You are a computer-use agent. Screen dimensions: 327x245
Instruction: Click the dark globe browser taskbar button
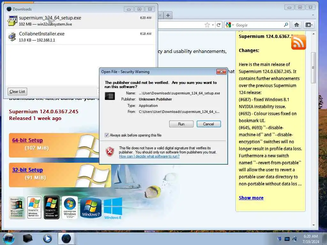point(66,239)
